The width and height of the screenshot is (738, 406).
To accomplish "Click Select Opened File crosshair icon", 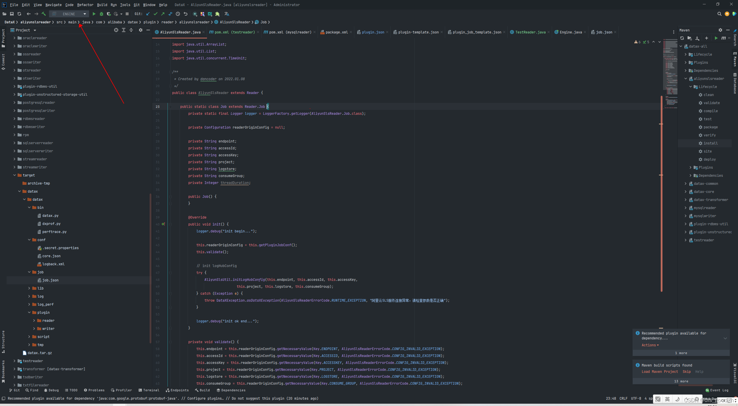I will click(x=116, y=30).
